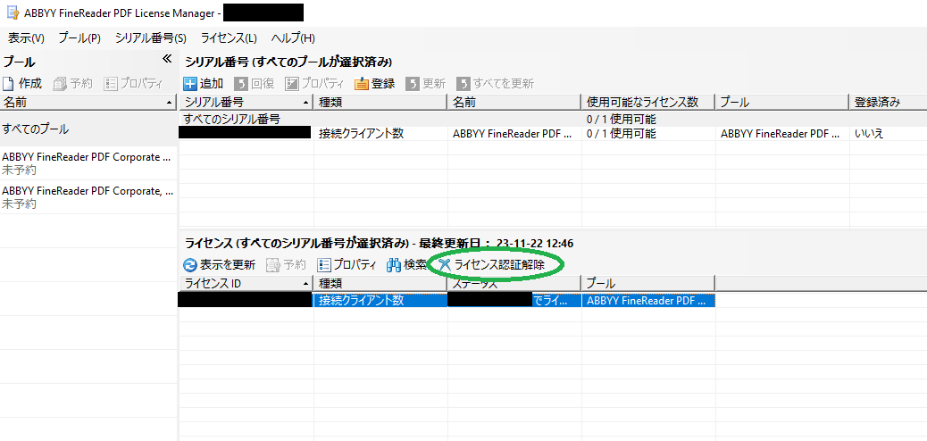Select first ABBYY FineReader PDF Corporate pool
927x441 pixels.
[88, 163]
